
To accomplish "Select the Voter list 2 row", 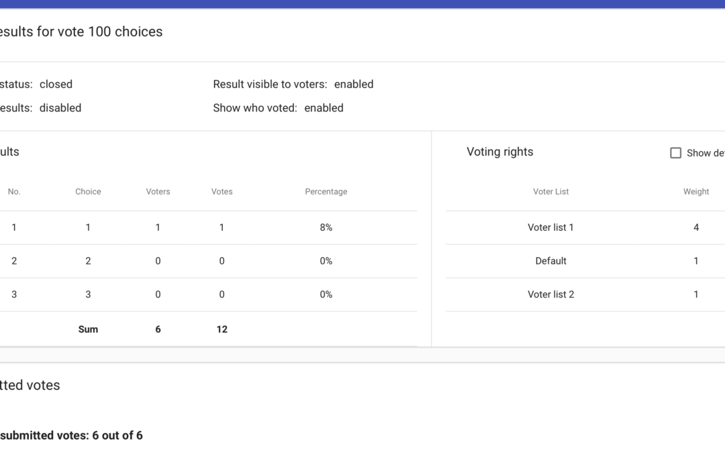I will click(550, 295).
